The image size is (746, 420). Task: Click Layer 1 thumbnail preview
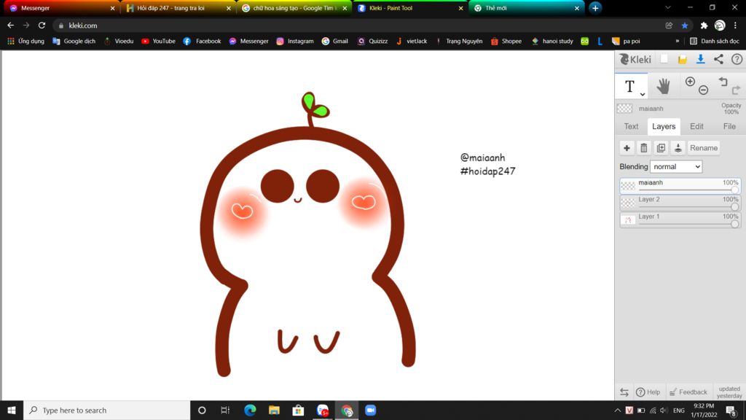tap(628, 219)
